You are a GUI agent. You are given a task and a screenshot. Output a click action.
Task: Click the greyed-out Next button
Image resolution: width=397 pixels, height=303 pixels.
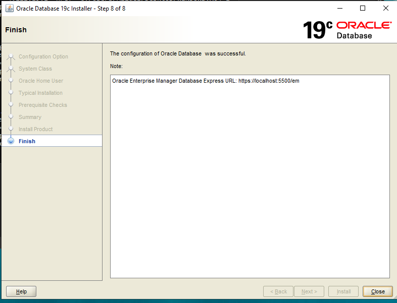coord(309,291)
